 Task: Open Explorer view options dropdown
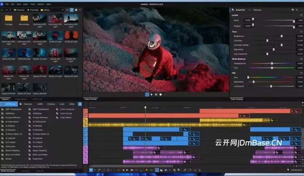(80, 10)
